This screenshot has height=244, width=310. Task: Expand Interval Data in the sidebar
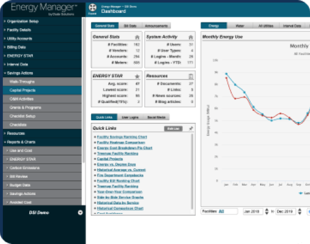tap(42, 64)
